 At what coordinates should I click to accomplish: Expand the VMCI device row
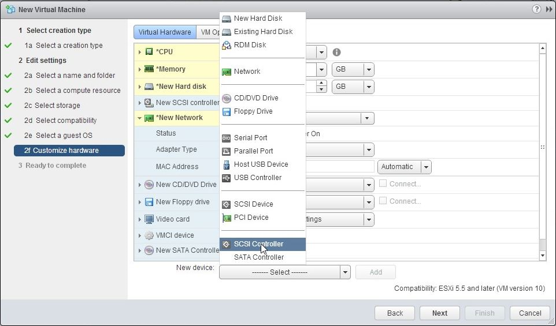click(140, 236)
